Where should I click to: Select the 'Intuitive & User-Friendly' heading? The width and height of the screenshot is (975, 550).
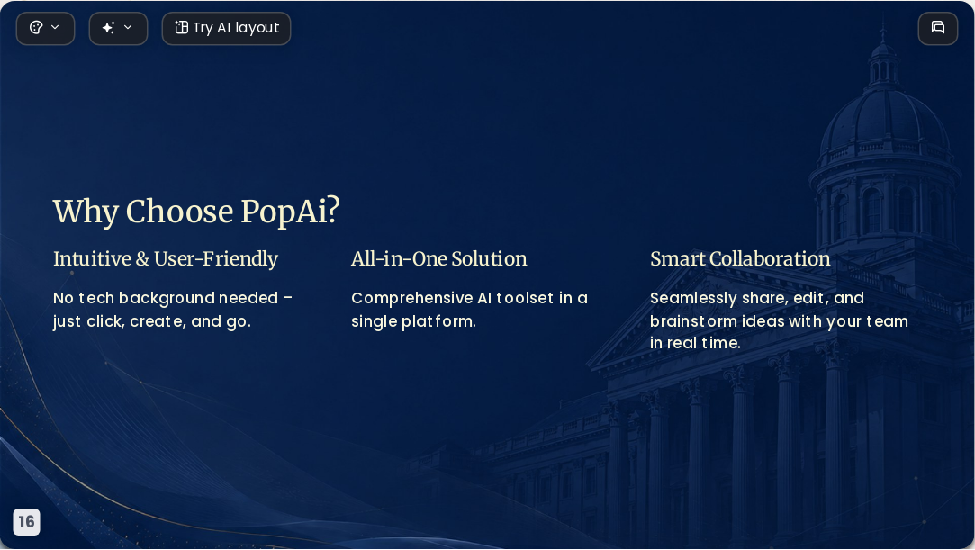166,258
